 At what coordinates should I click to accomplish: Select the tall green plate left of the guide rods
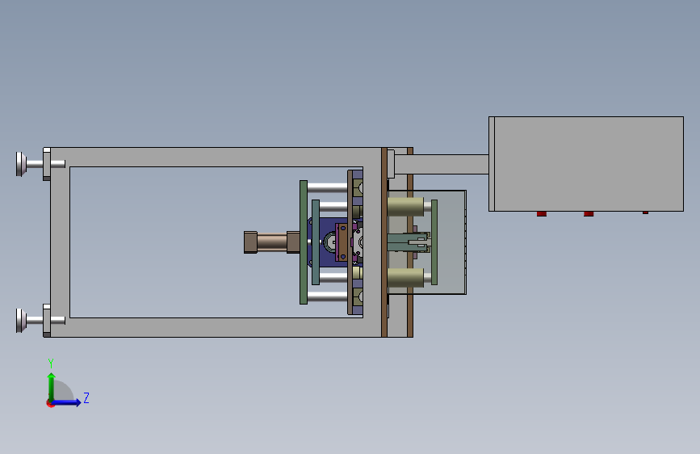coord(304,242)
